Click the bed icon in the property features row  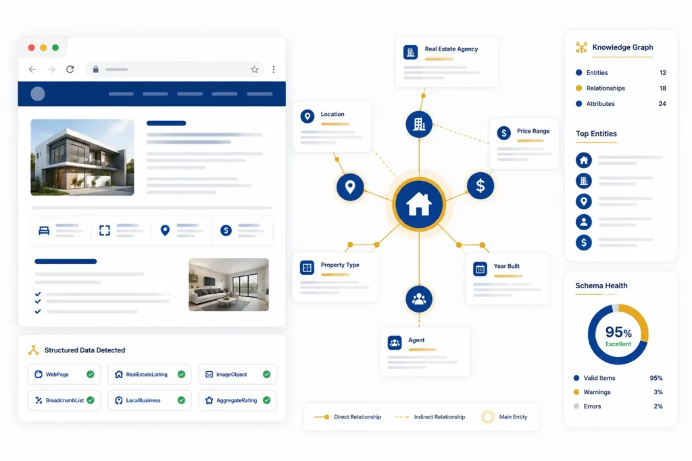coord(44,230)
